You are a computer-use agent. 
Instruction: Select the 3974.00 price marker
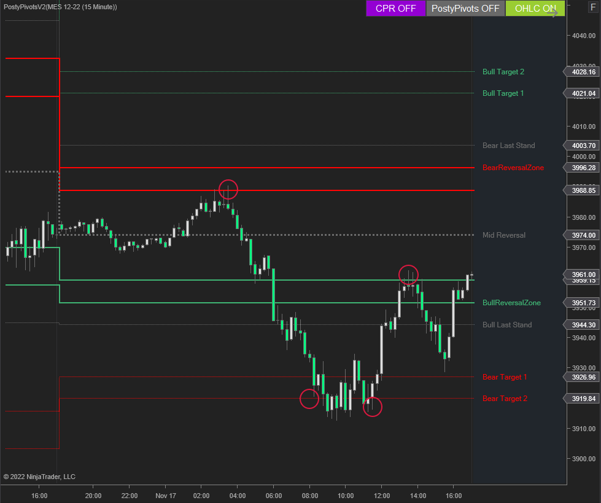point(583,235)
